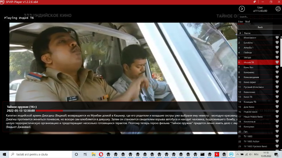Add Киномикс to favorites via heart
The width and height of the screenshot is (282, 158).
277,72
